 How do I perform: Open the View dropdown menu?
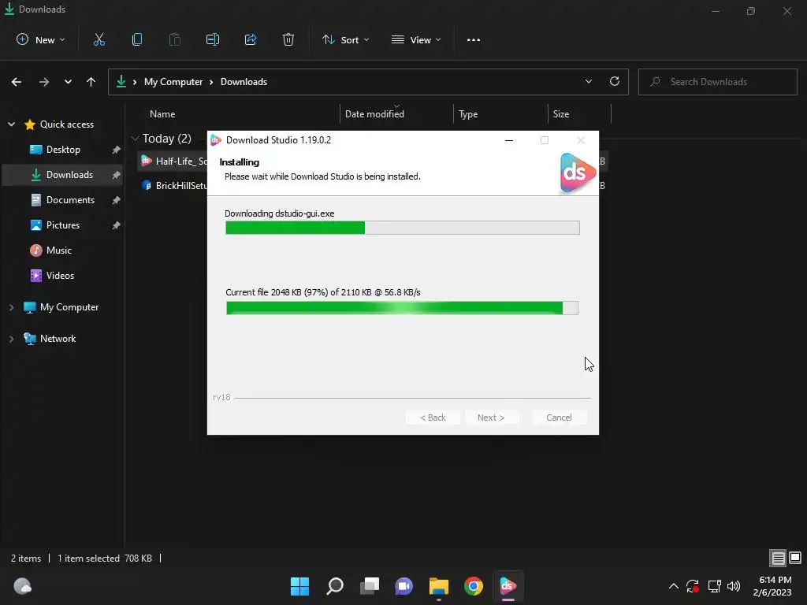pos(416,39)
